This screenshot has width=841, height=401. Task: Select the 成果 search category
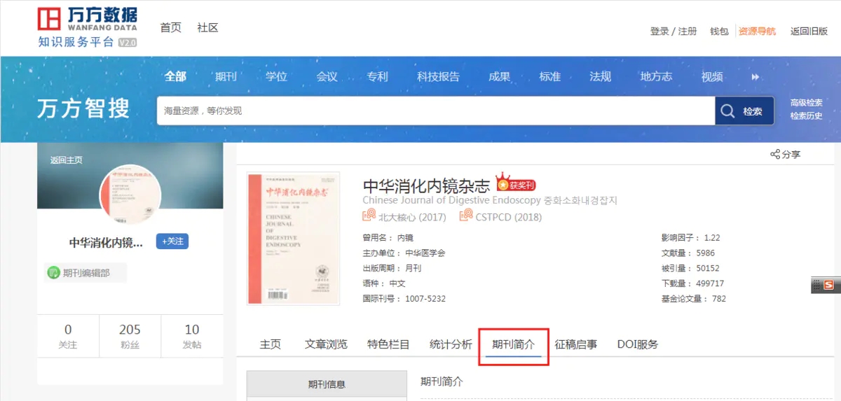[499, 76]
